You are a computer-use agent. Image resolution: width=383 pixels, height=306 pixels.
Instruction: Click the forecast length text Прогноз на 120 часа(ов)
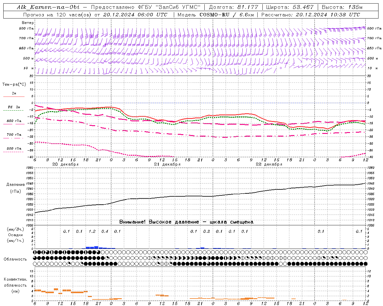pos(58,15)
